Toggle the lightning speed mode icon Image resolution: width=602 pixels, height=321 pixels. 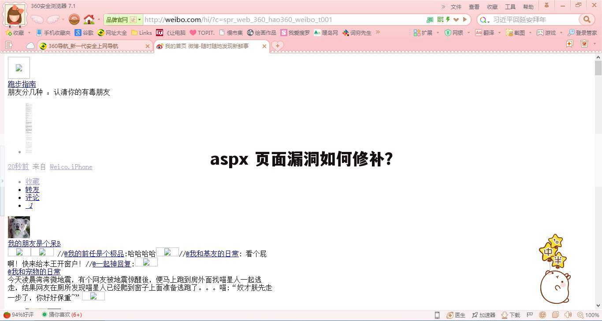[447, 19]
